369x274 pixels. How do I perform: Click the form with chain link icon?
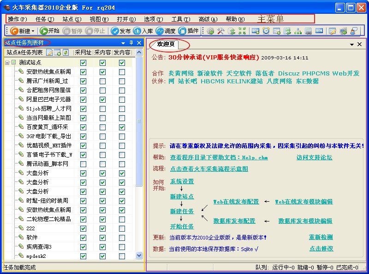pyautogui.click(x=308, y=31)
